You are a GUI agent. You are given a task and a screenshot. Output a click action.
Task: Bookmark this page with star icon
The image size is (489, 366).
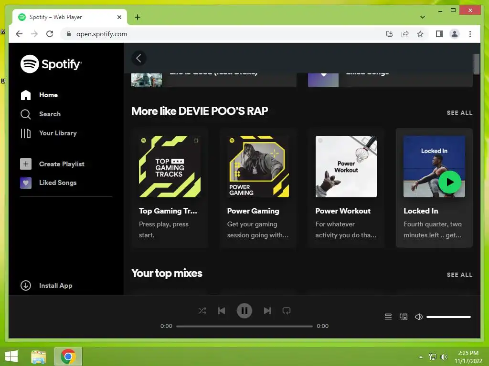pyautogui.click(x=420, y=34)
